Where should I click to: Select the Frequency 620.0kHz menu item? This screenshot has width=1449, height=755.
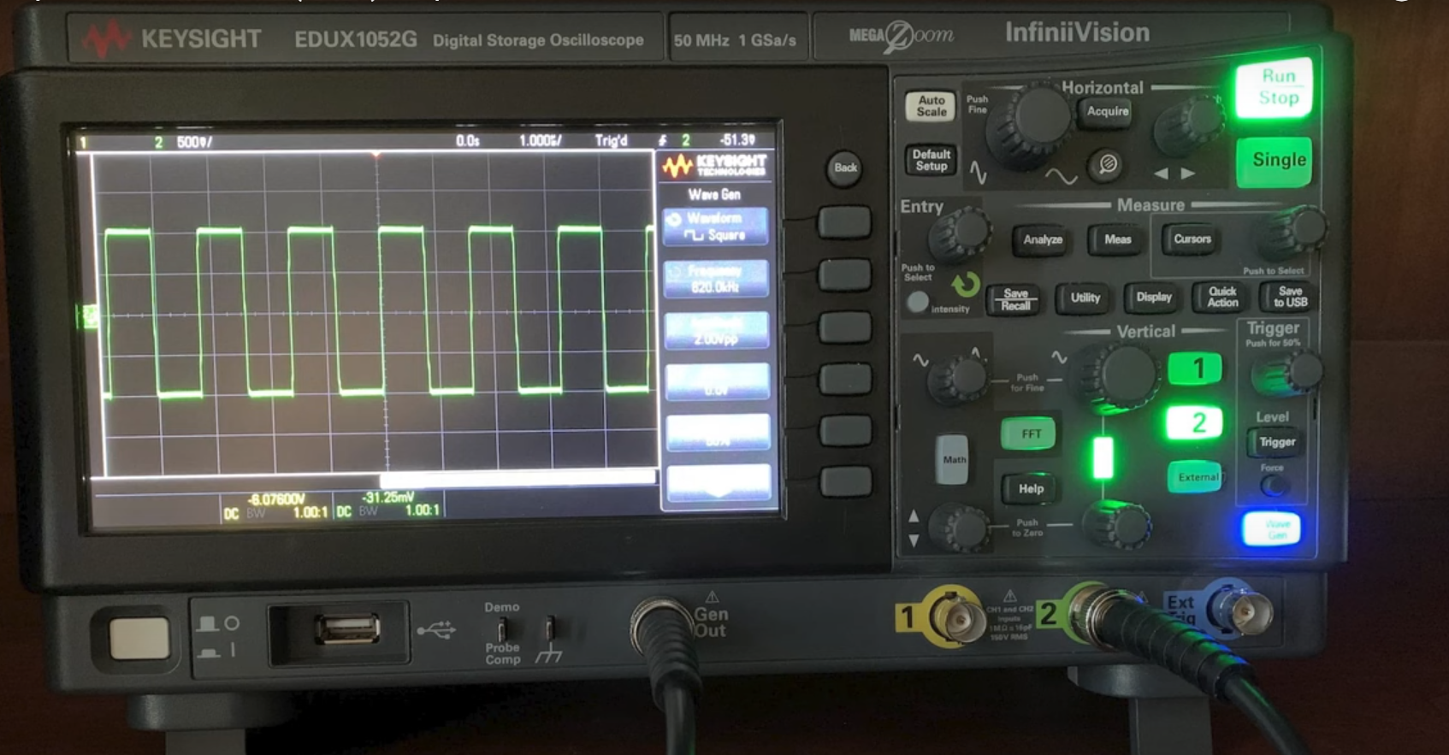[x=716, y=279]
